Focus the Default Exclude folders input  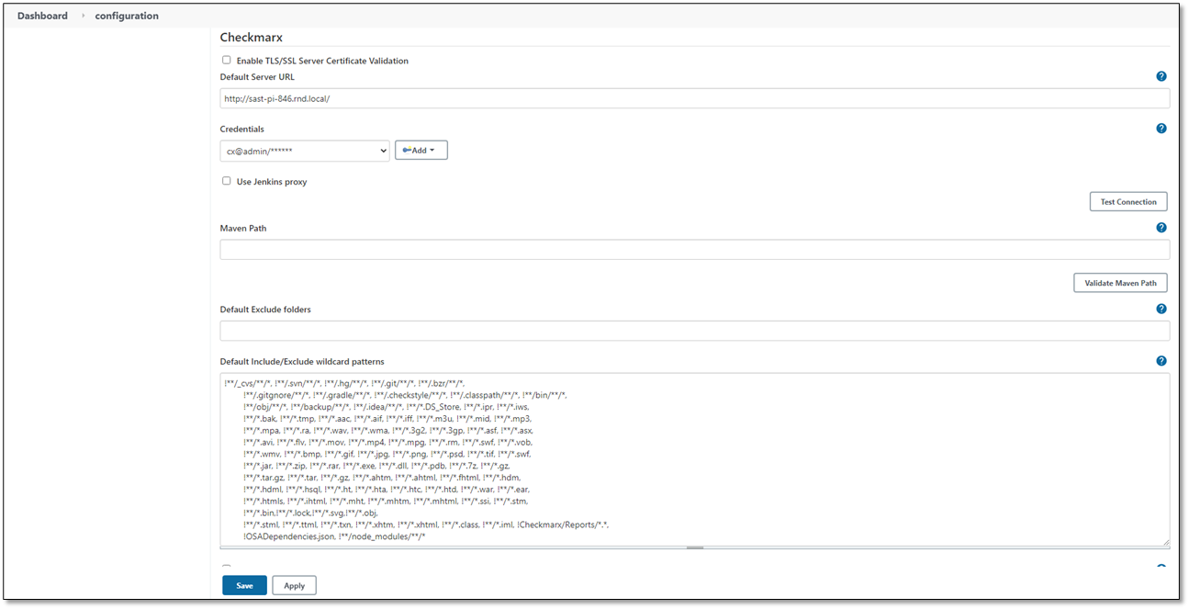pos(695,331)
